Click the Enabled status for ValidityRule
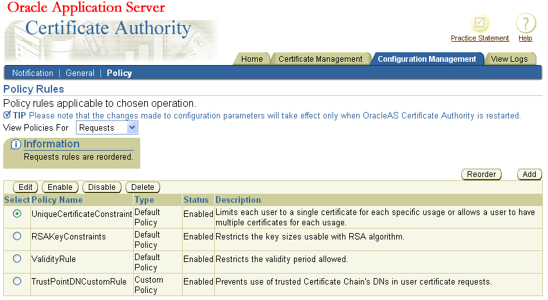Screen dimensions: 548x300 pyautogui.click(x=198, y=259)
